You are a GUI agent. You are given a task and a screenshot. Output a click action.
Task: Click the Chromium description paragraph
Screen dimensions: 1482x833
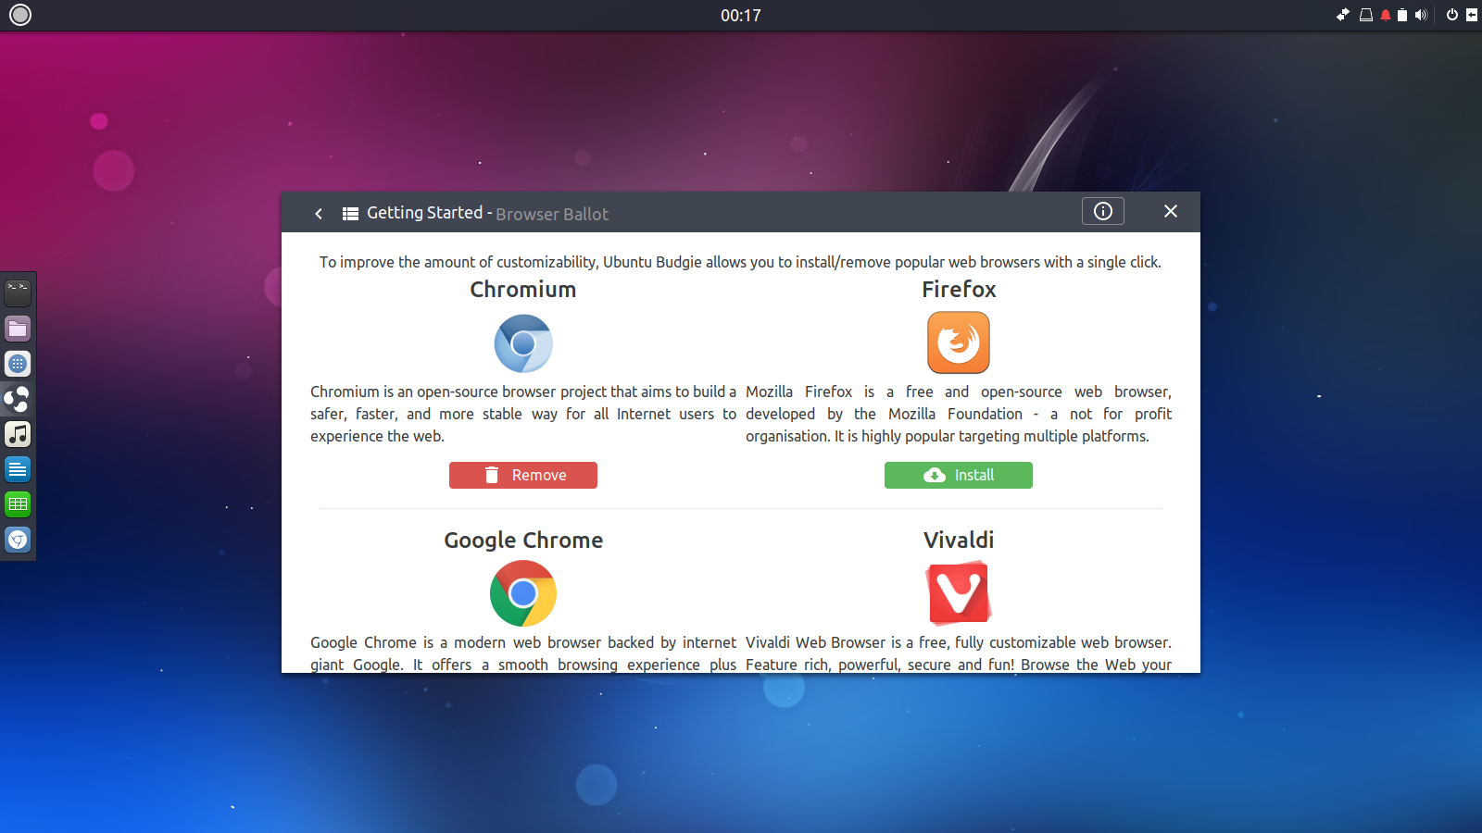click(523, 414)
